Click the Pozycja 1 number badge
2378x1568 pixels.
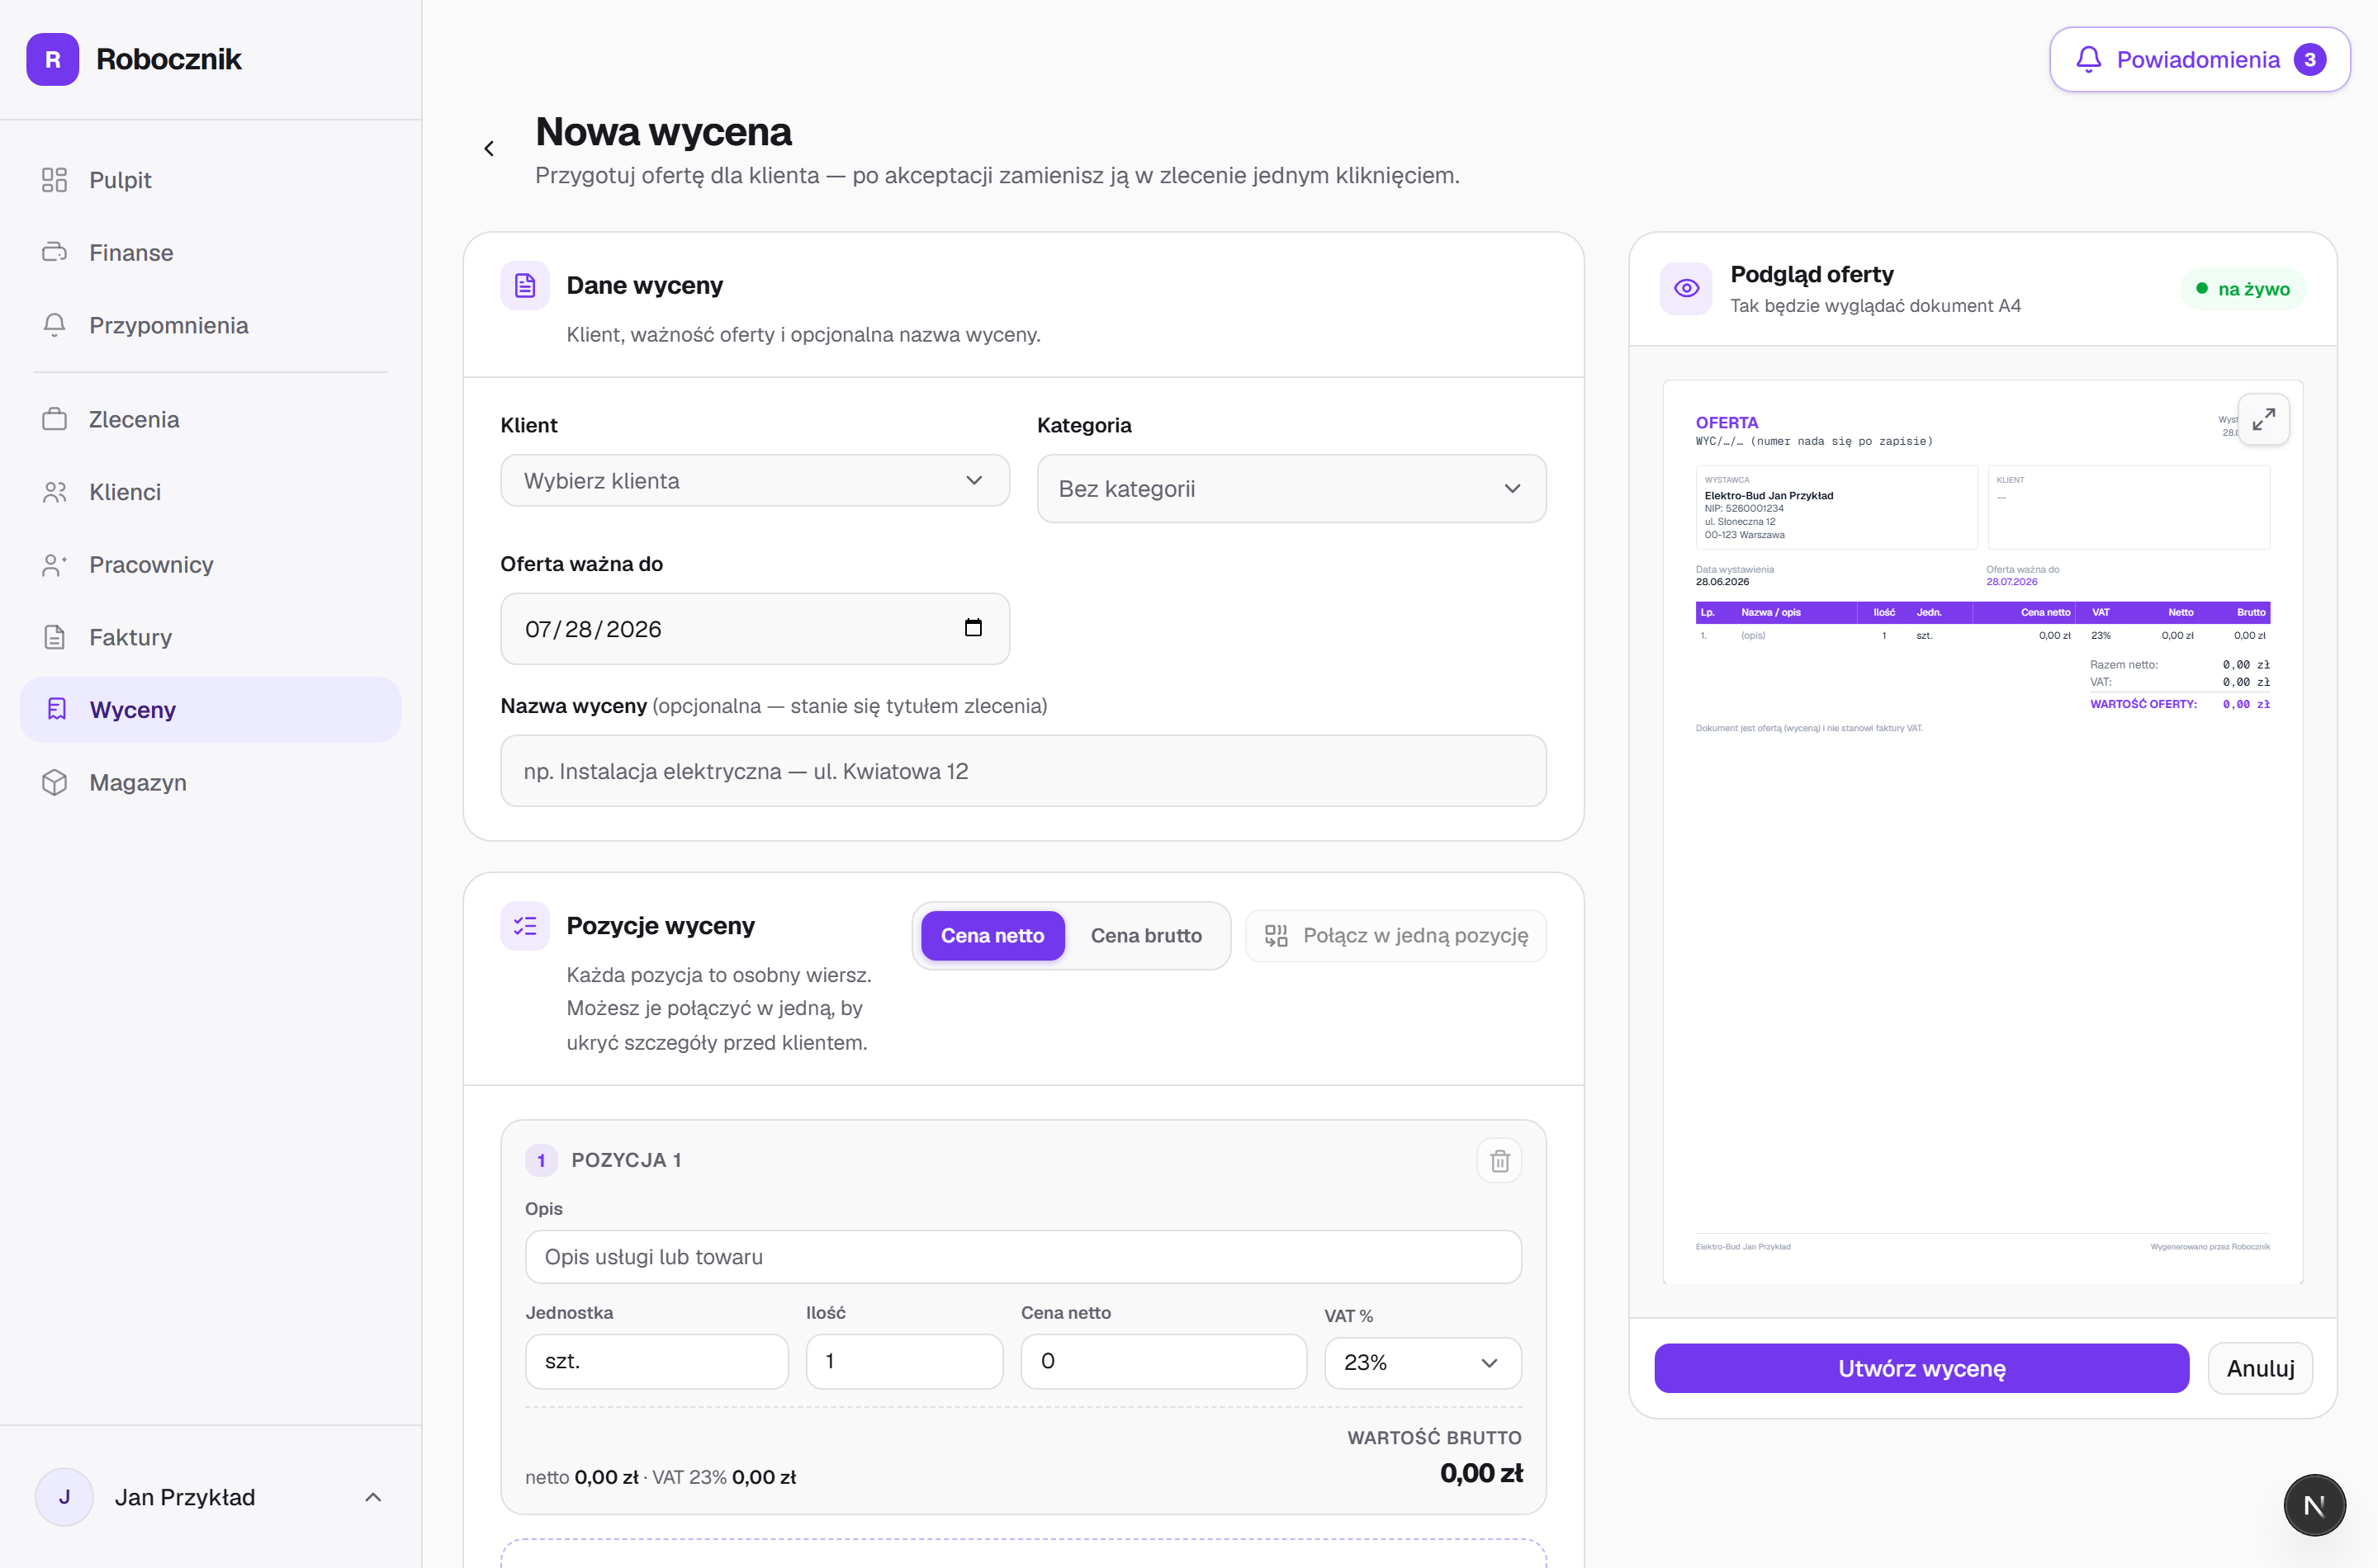[541, 1160]
